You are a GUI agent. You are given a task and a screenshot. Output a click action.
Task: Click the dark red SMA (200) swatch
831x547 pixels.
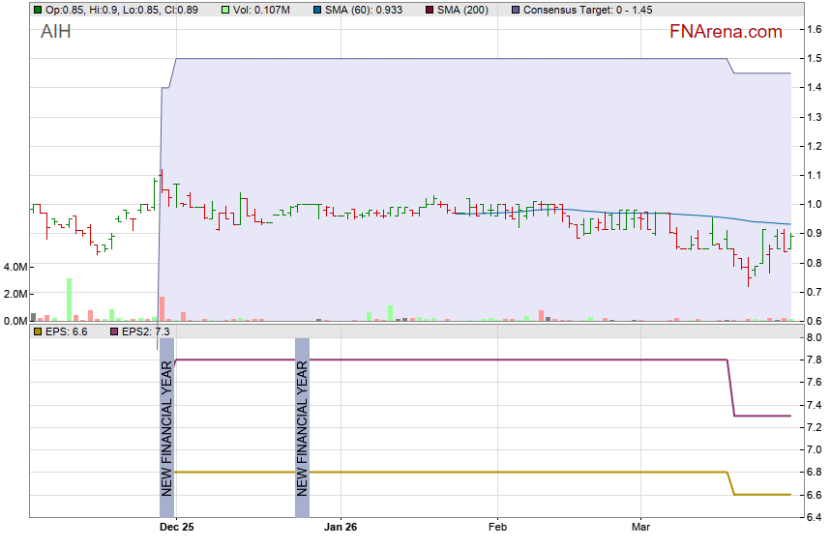pos(430,9)
